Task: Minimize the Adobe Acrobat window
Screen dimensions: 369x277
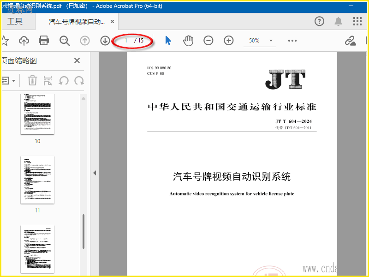Action: point(351,6)
